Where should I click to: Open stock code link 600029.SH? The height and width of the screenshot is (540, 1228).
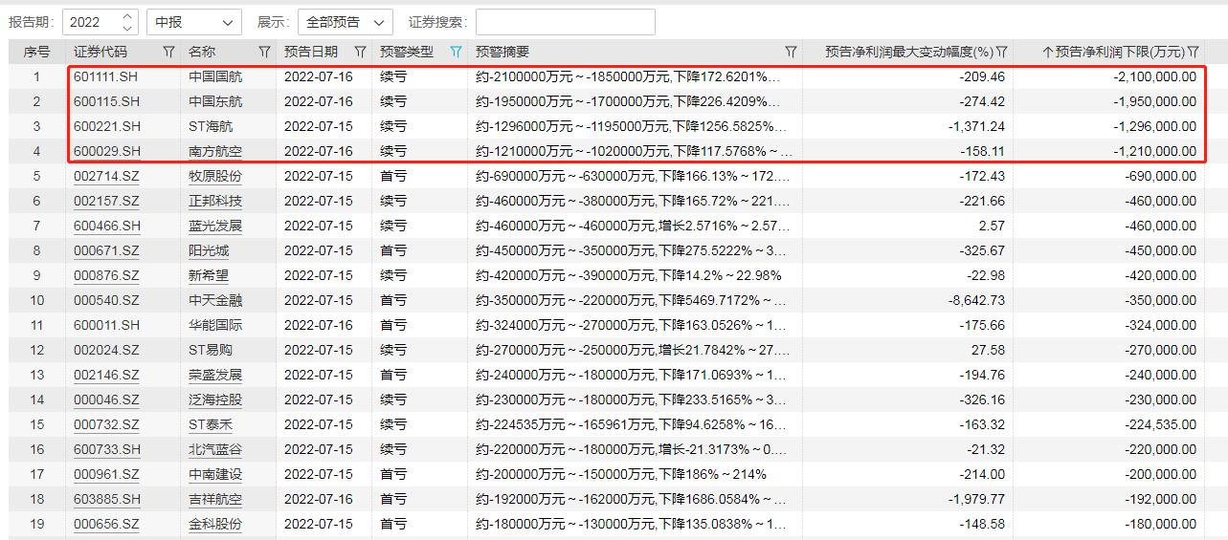(106, 151)
